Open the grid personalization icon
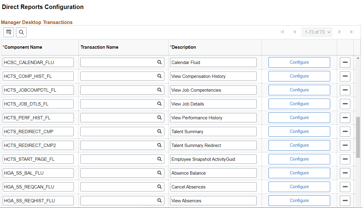Screen dimensions: 363x208 pos(8,32)
